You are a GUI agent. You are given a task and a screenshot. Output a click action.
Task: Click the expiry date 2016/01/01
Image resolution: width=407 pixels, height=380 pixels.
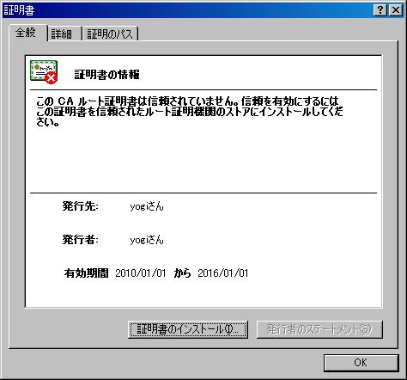click(x=223, y=273)
